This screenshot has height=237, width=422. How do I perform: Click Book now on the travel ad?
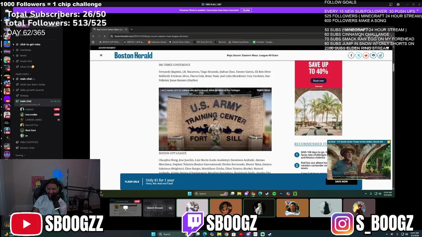pos(318,81)
